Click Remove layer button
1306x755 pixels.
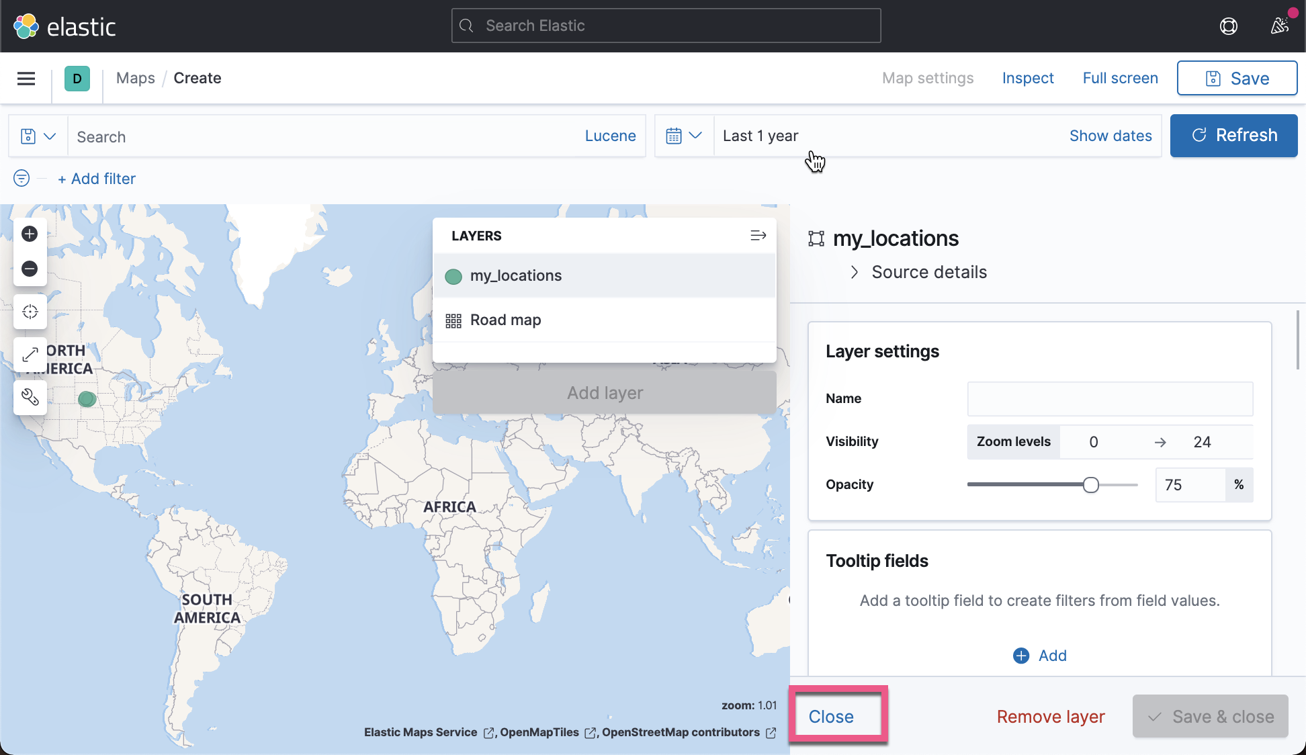(x=1050, y=717)
